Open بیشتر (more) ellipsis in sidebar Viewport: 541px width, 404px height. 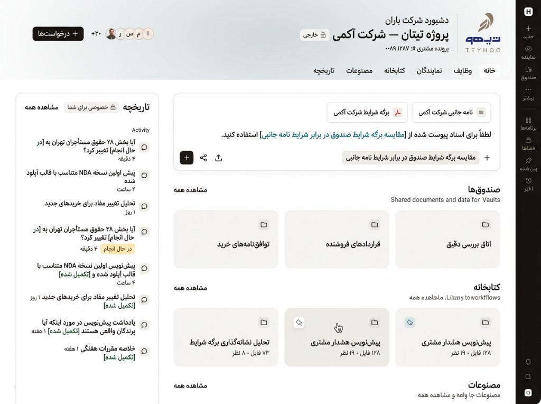click(x=528, y=94)
